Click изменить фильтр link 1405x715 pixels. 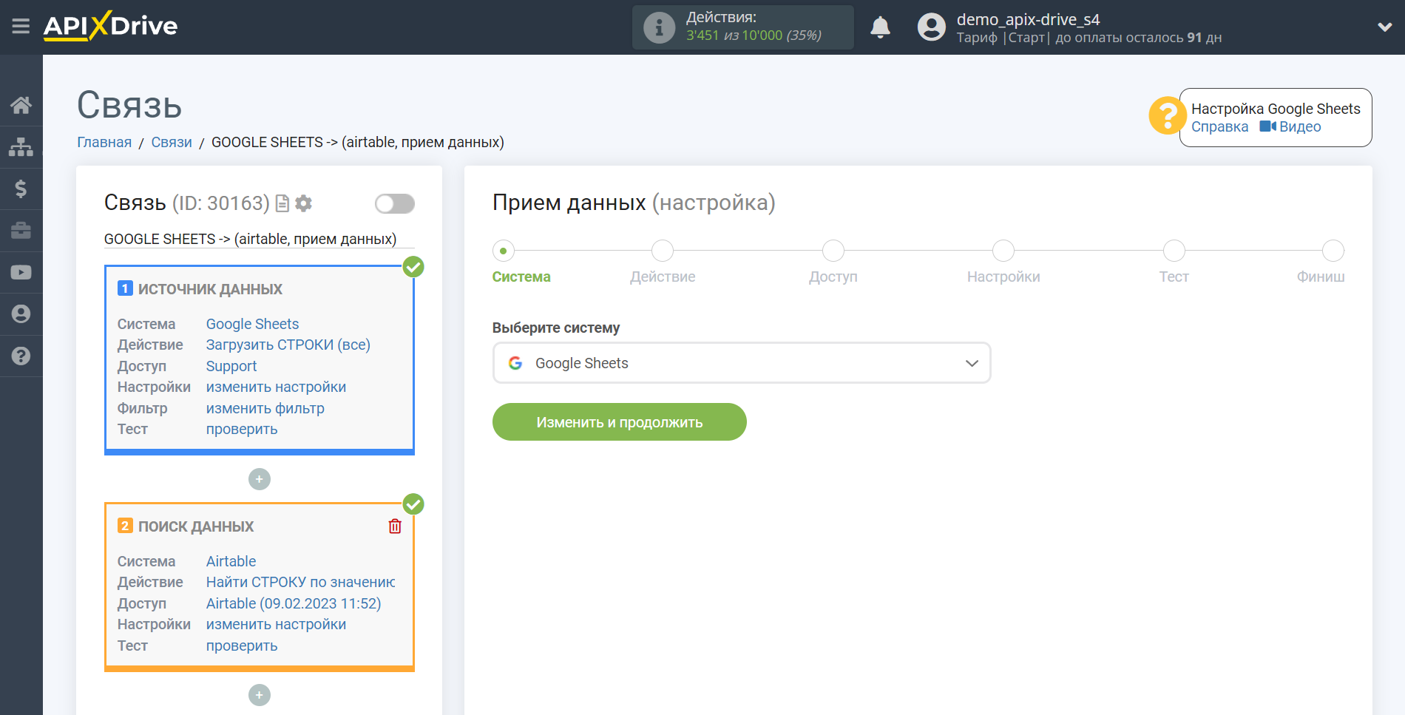pos(265,408)
